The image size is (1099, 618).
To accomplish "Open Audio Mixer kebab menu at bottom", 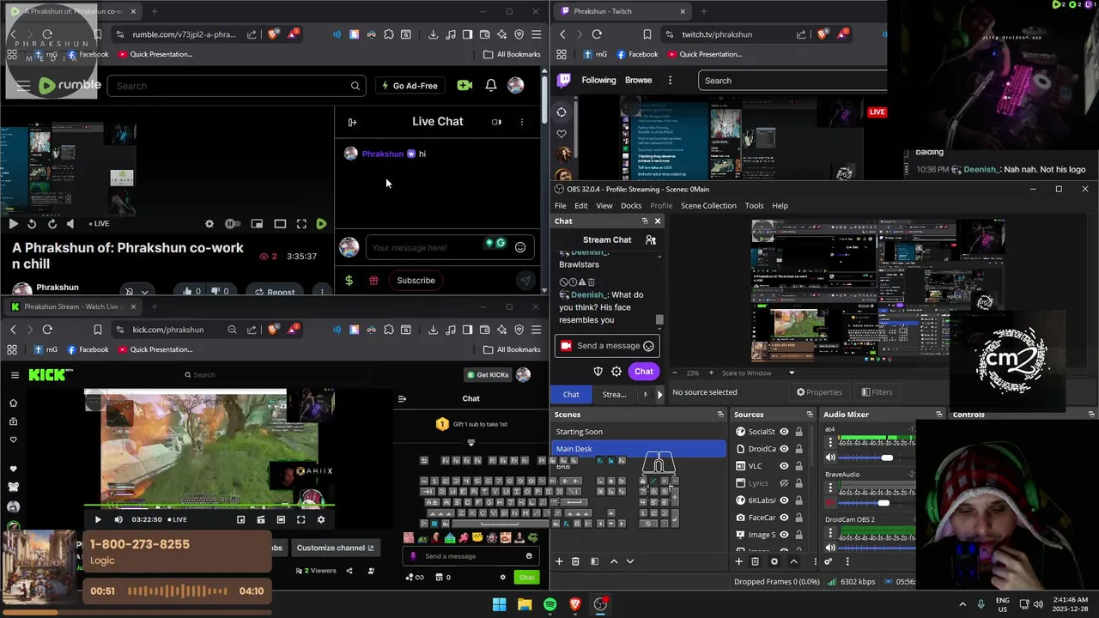I will (x=847, y=561).
